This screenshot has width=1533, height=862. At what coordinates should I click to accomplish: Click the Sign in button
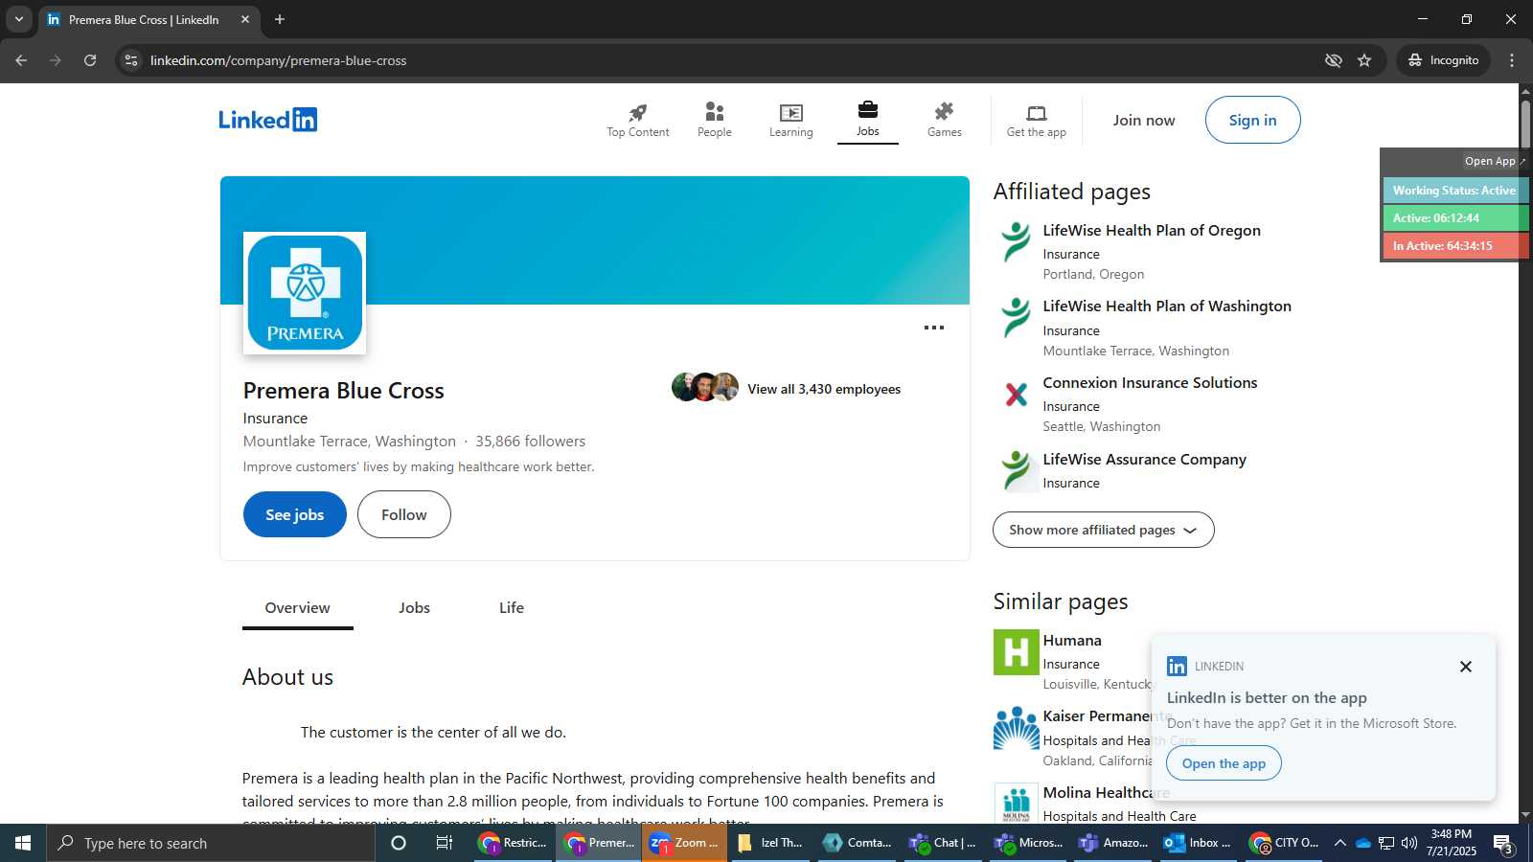(x=1252, y=120)
